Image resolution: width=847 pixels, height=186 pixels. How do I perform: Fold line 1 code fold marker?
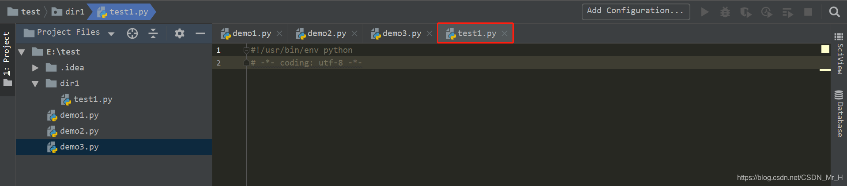[x=246, y=50]
